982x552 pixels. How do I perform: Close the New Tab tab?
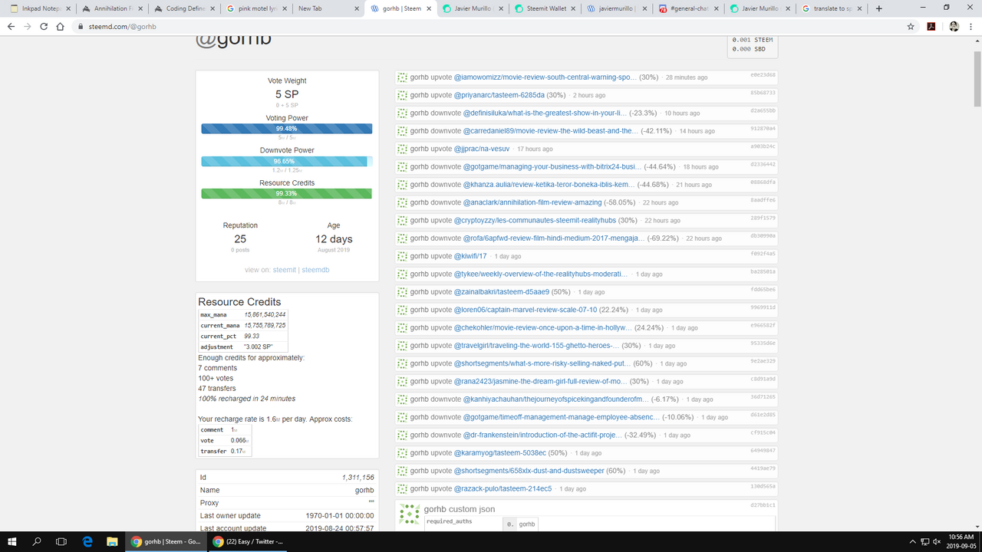(357, 8)
